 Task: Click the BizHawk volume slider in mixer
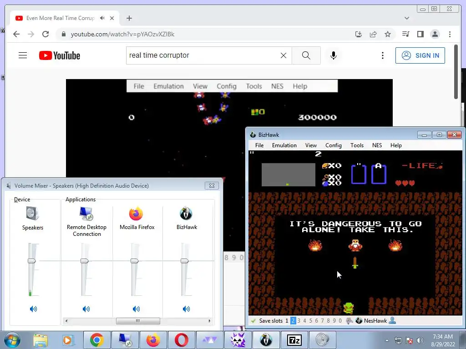(x=185, y=261)
